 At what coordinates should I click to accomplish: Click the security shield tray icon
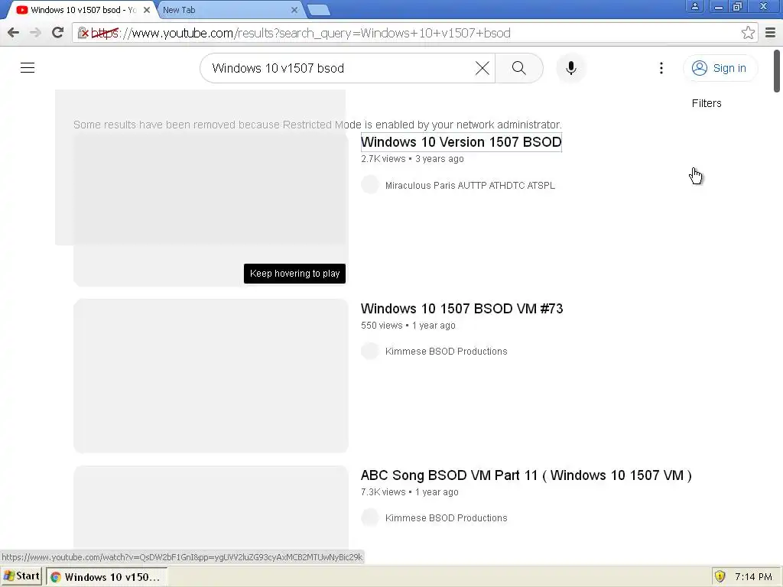pos(720,576)
